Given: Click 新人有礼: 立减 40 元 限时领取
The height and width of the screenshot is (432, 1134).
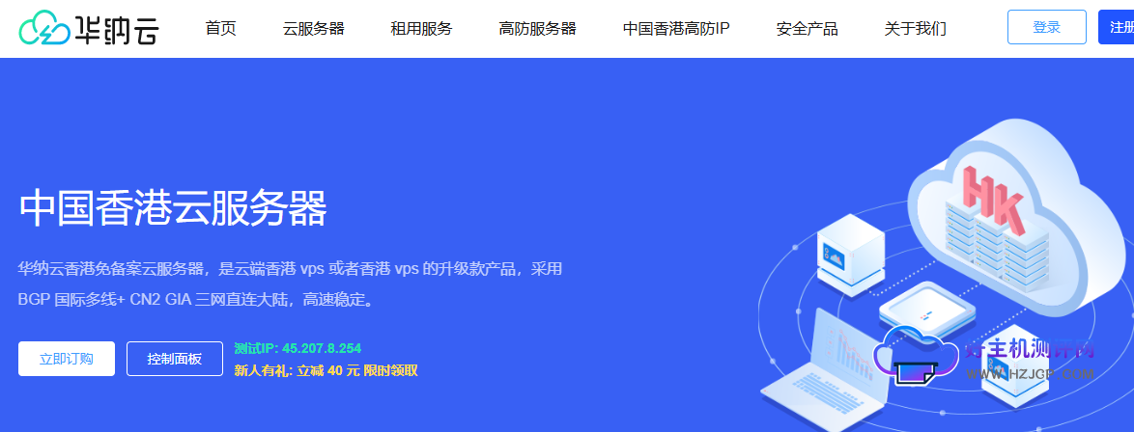Looking at the screenshot, I should click(x=326, y=370).
